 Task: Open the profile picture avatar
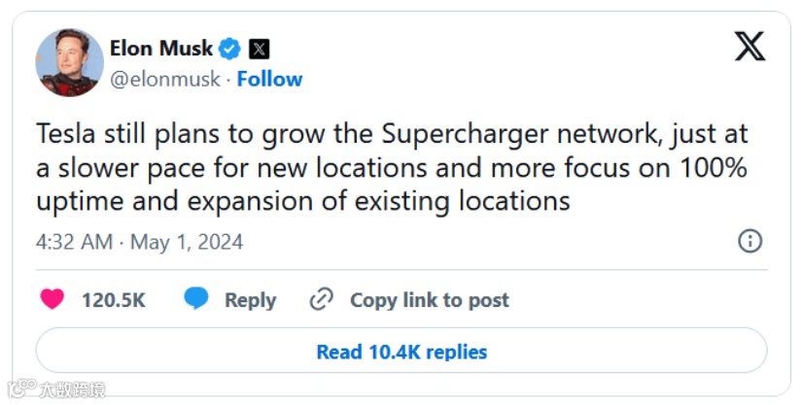click(x=69, y=63)
